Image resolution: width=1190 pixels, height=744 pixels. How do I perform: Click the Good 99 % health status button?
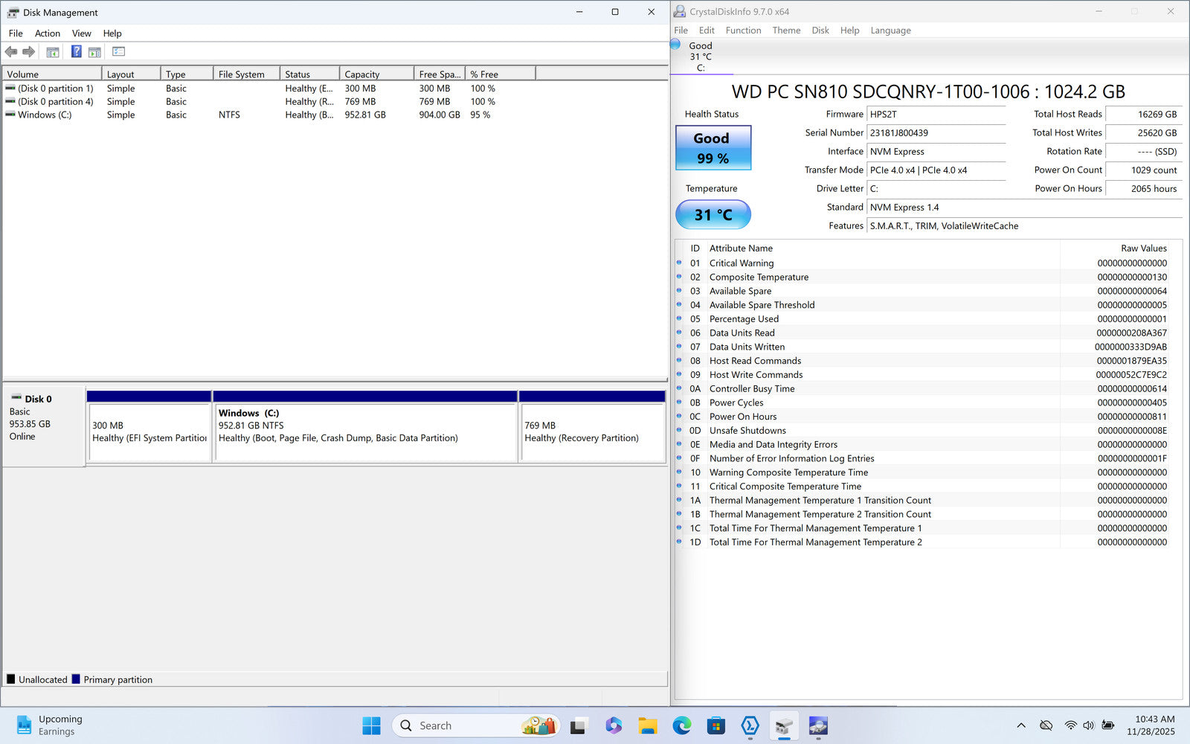(713, 147)
